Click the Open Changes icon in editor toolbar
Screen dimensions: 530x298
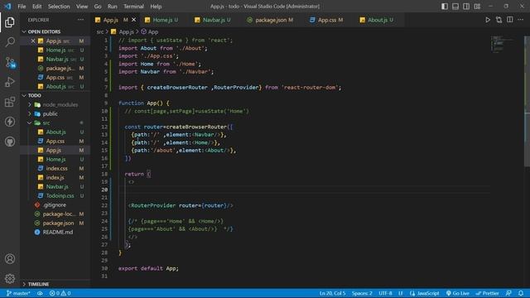point(499,20)
